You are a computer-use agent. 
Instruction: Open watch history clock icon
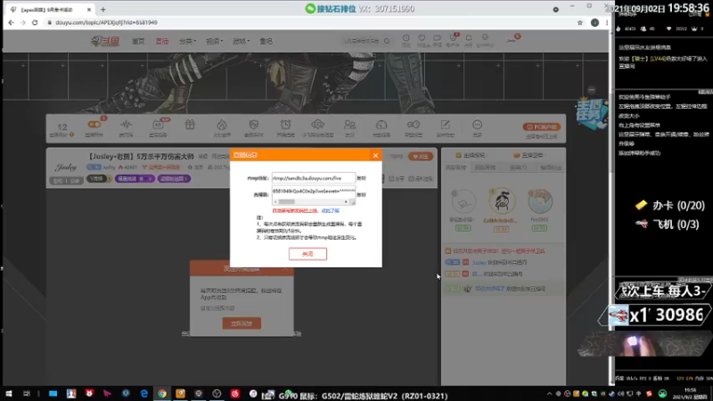click(406, 40)
